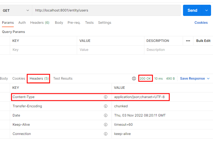Screen dimensions: 213x157
Task: Select the response Headers (5) tab
Action: tap(39, 78)
